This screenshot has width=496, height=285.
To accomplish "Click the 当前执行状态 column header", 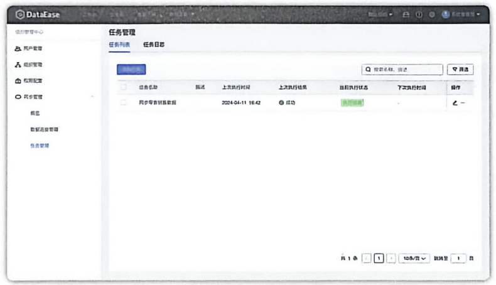I will tap(353, 88).
